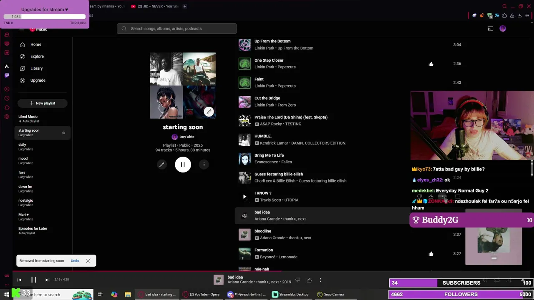The height and width of the screenshot is (300, 534).
Task: Like the One Step Closer track
Action: point(431,64)
